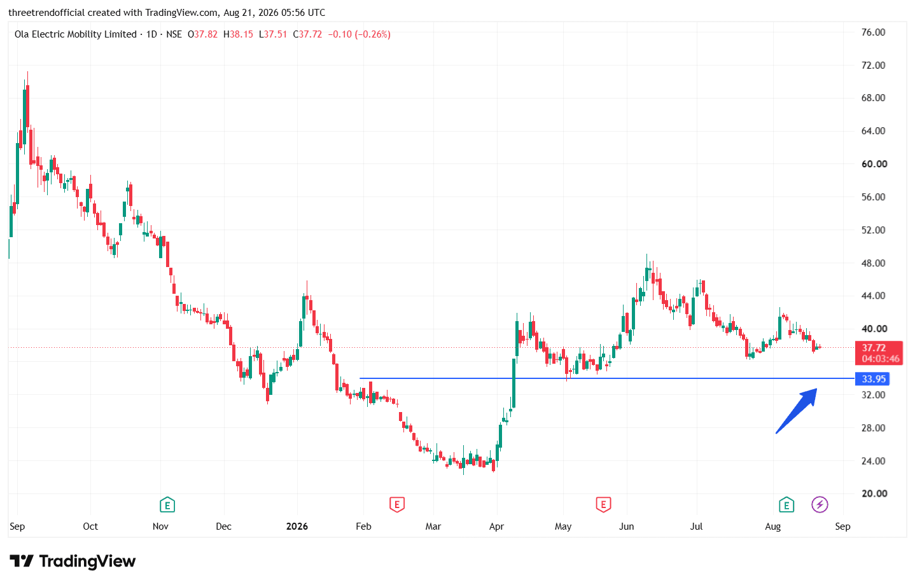Image resolution: width=915 pixels, height=585 pixels.
Task: Click the 68.00 price axis label
Action: coord(873,98)
